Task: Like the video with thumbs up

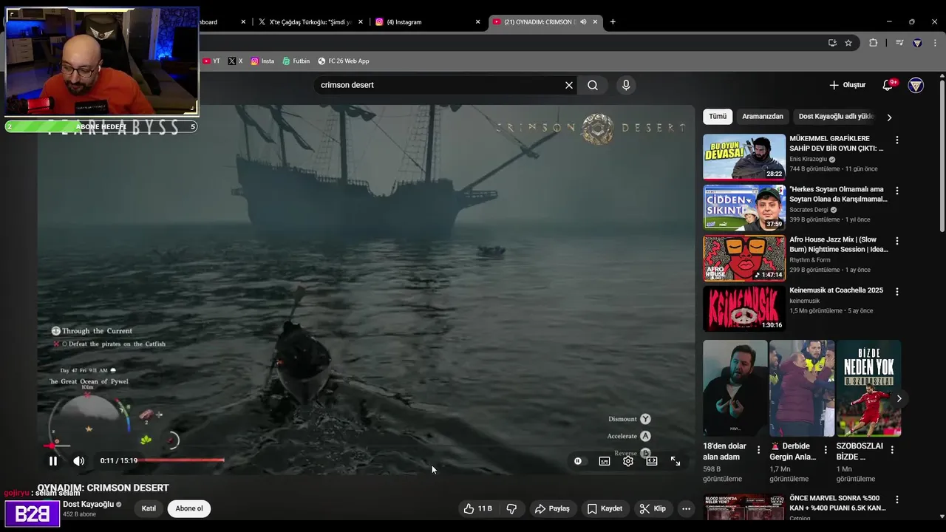Action: [x=478, y=508]
